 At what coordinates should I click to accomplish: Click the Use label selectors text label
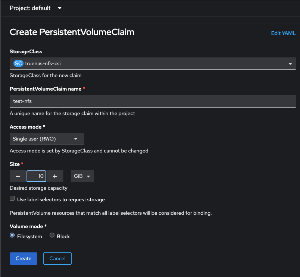tap(61, 199)
